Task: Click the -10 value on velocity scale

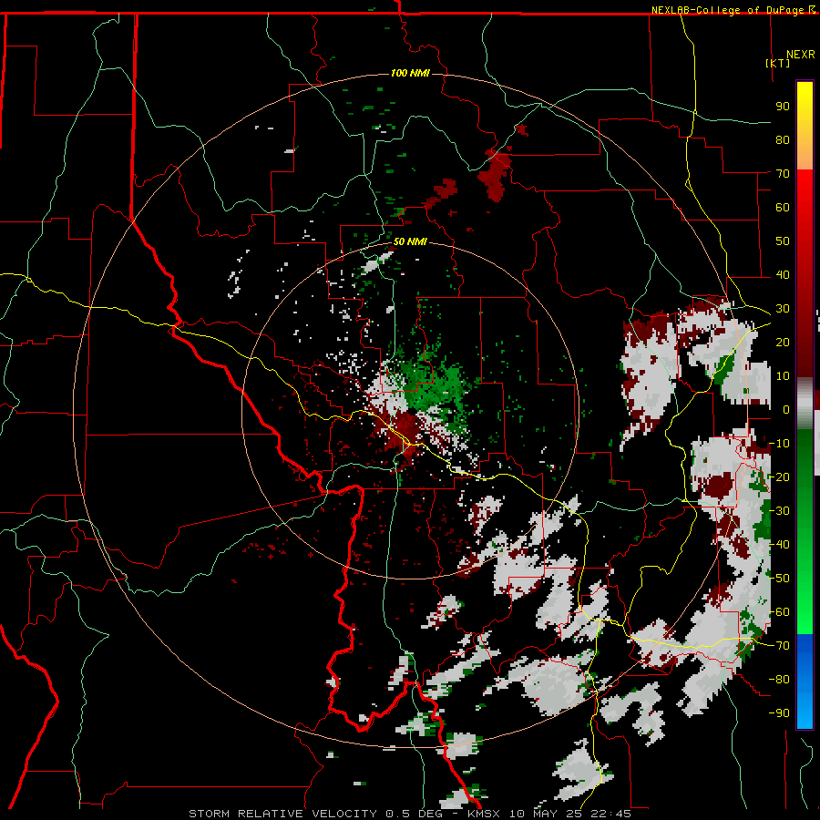Action: pyautogui.click(x=779, y=444)
